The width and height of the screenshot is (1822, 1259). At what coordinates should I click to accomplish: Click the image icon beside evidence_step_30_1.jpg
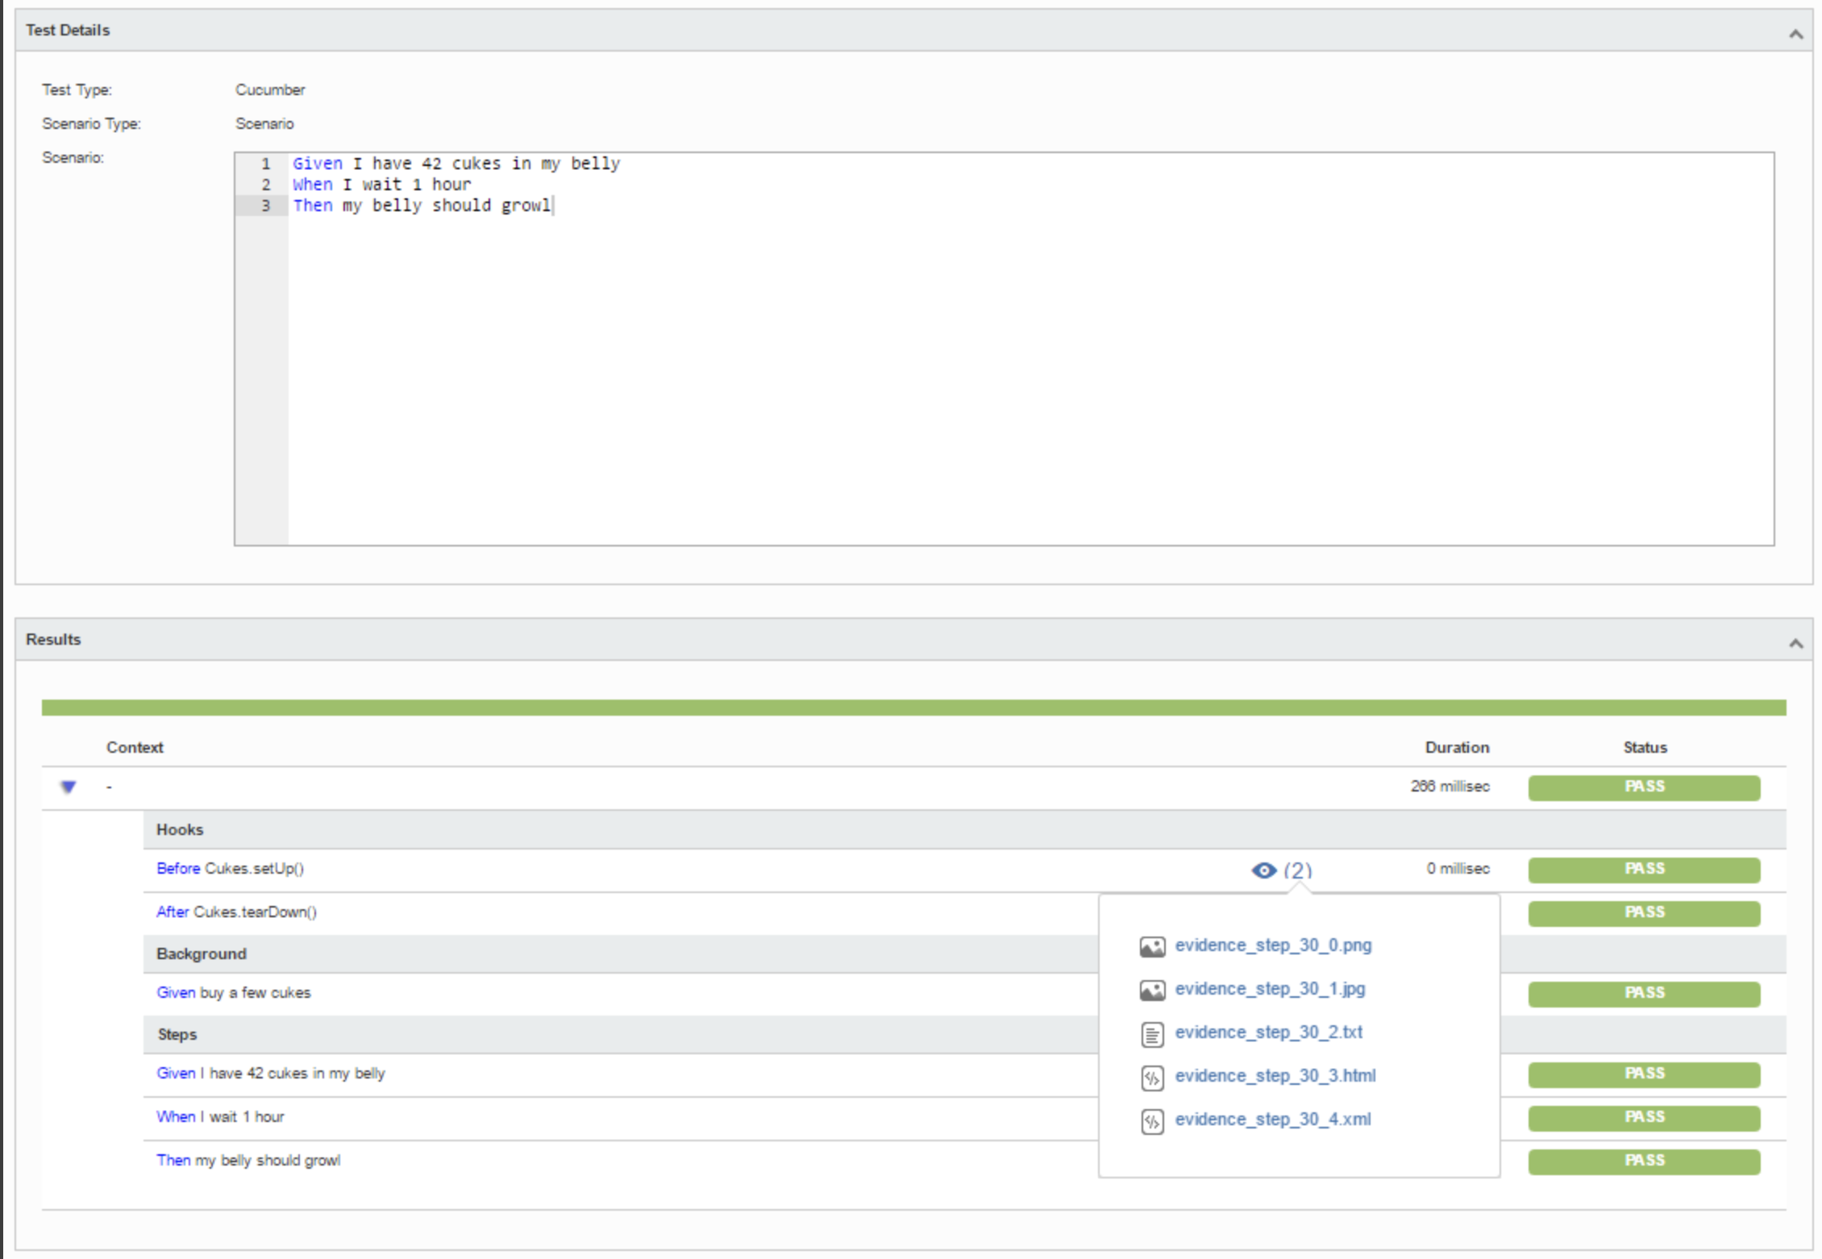[x=1152, y=990]
